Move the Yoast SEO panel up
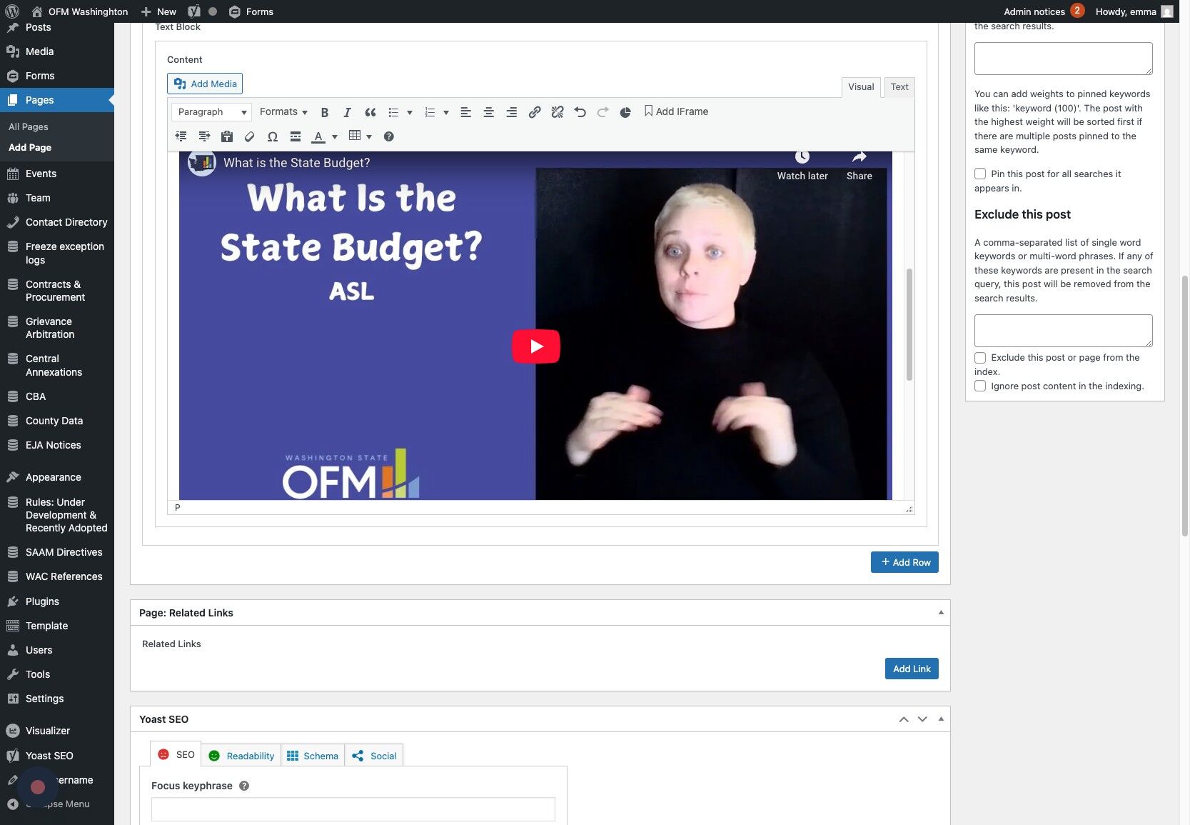 point(904,719)
